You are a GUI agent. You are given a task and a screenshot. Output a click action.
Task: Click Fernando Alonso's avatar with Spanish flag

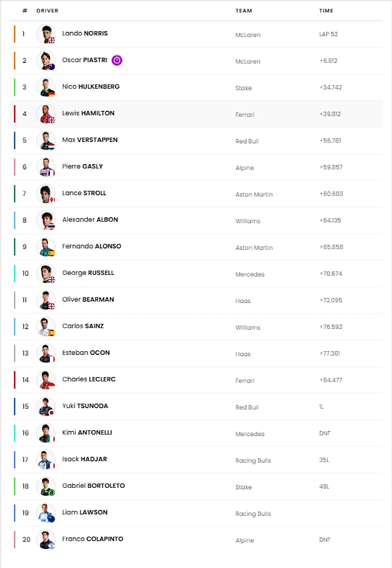pyautogui.click(x=46, y=247)
